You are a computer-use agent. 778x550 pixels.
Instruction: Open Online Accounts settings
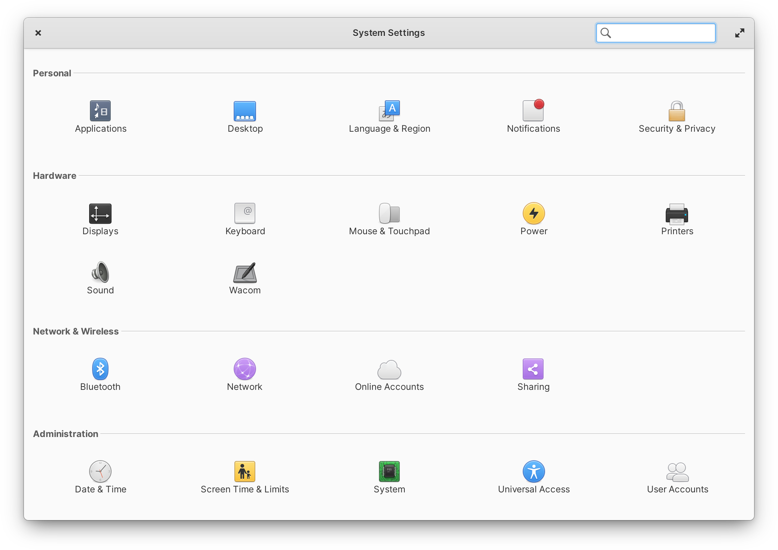[388, 375]
